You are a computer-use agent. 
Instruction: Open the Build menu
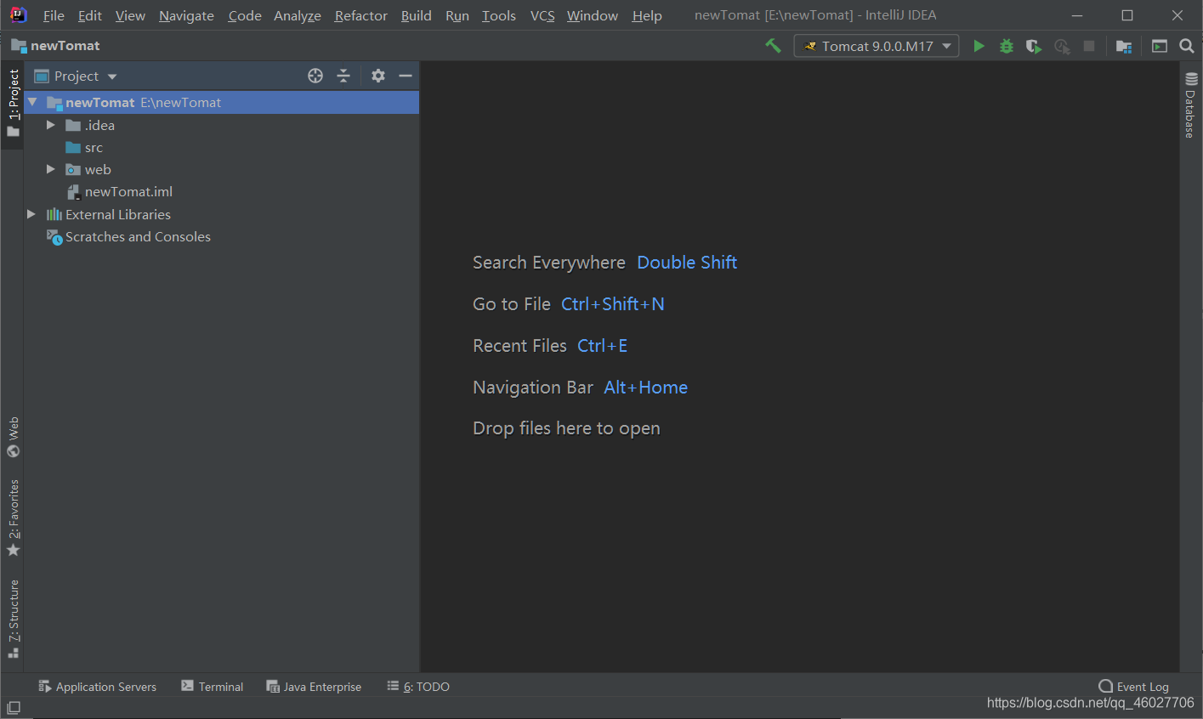(417, 15)
